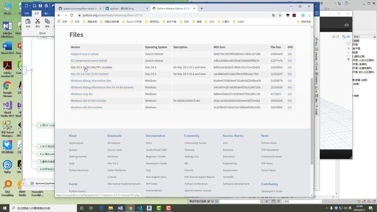377x212 pixels.
Task: Open the Beginner's Guide footer link
Action: coord(156,157)
